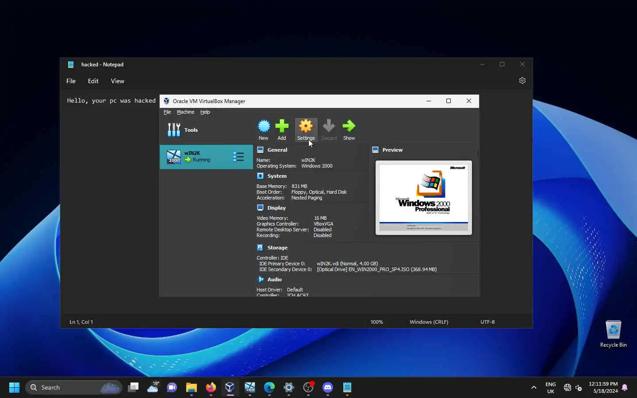Click the Windows 2000 VM taskbar icon
Image resolution: width=637 pixels, height=398 pixels.
click(250, 387)
